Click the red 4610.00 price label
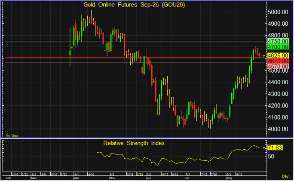 click(x=278, y=61)
